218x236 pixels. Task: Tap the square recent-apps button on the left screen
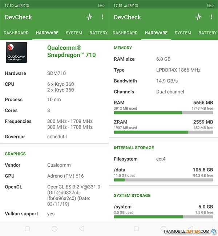[x=27, y=229]
